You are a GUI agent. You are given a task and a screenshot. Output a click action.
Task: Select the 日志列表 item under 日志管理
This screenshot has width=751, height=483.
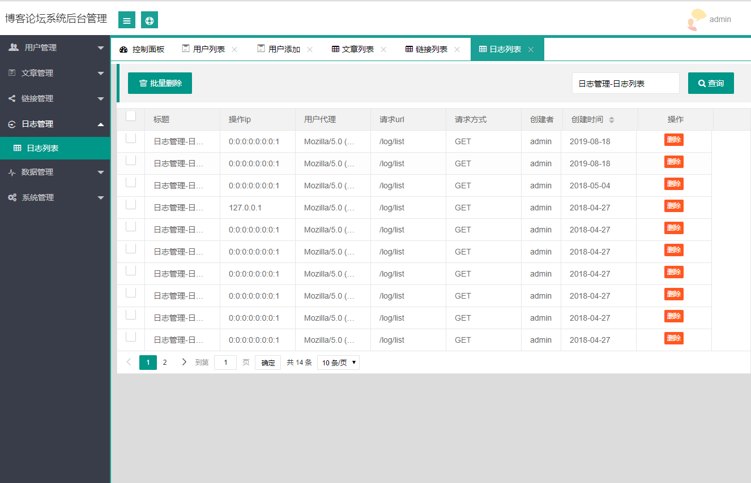pyautogui.click(x=35, y=148)
